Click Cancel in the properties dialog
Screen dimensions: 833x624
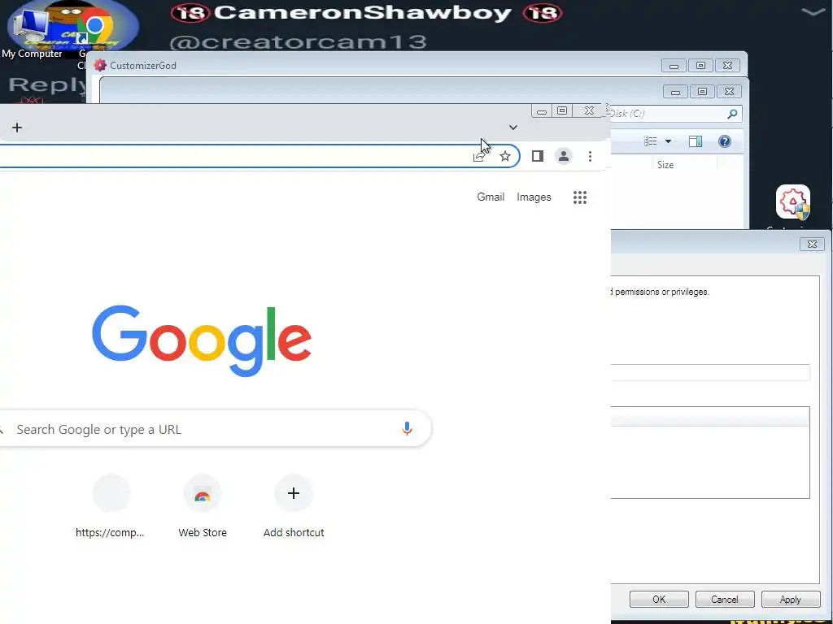(725, 599)
